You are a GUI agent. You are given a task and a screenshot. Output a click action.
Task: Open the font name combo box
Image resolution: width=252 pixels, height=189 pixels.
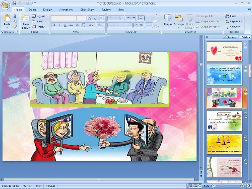coord(64,18)
